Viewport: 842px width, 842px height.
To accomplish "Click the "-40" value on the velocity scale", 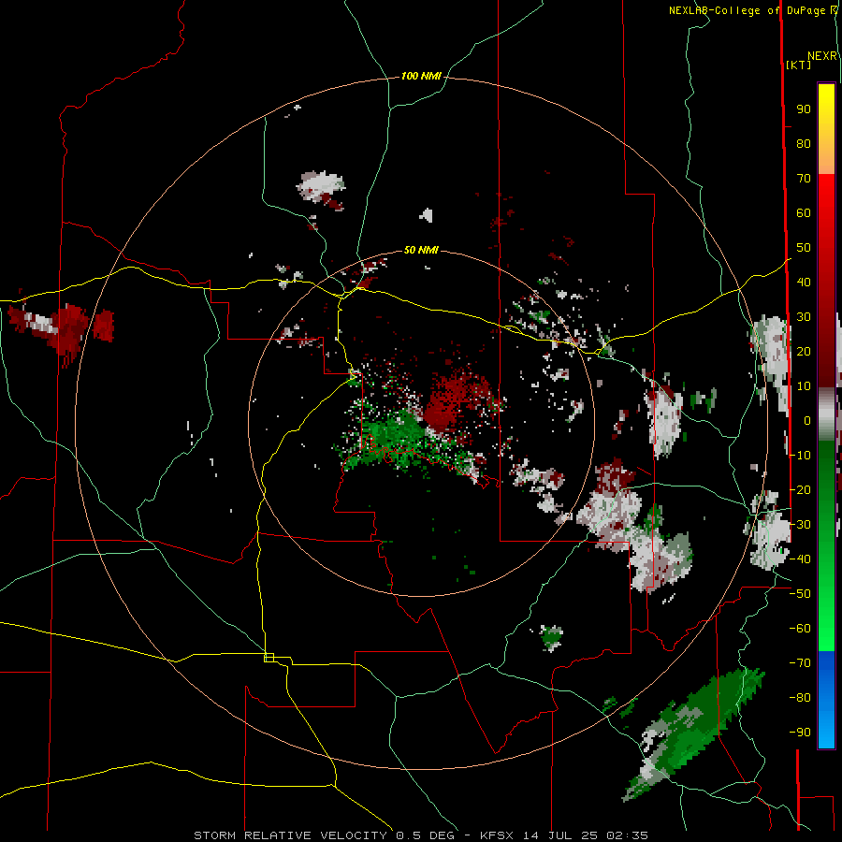I will pos(800,559).
